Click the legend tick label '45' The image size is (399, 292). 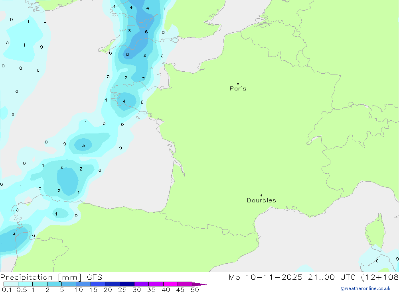180,290
